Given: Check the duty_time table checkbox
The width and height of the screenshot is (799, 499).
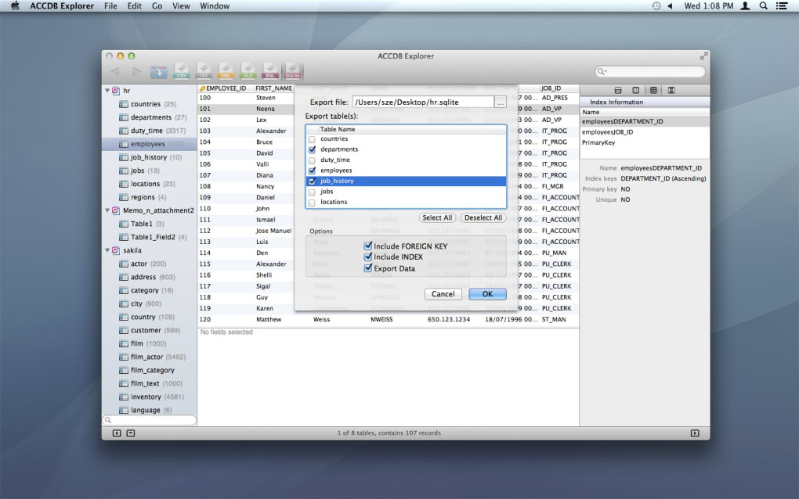Looking at the screenshot, I should coord(313,160).
